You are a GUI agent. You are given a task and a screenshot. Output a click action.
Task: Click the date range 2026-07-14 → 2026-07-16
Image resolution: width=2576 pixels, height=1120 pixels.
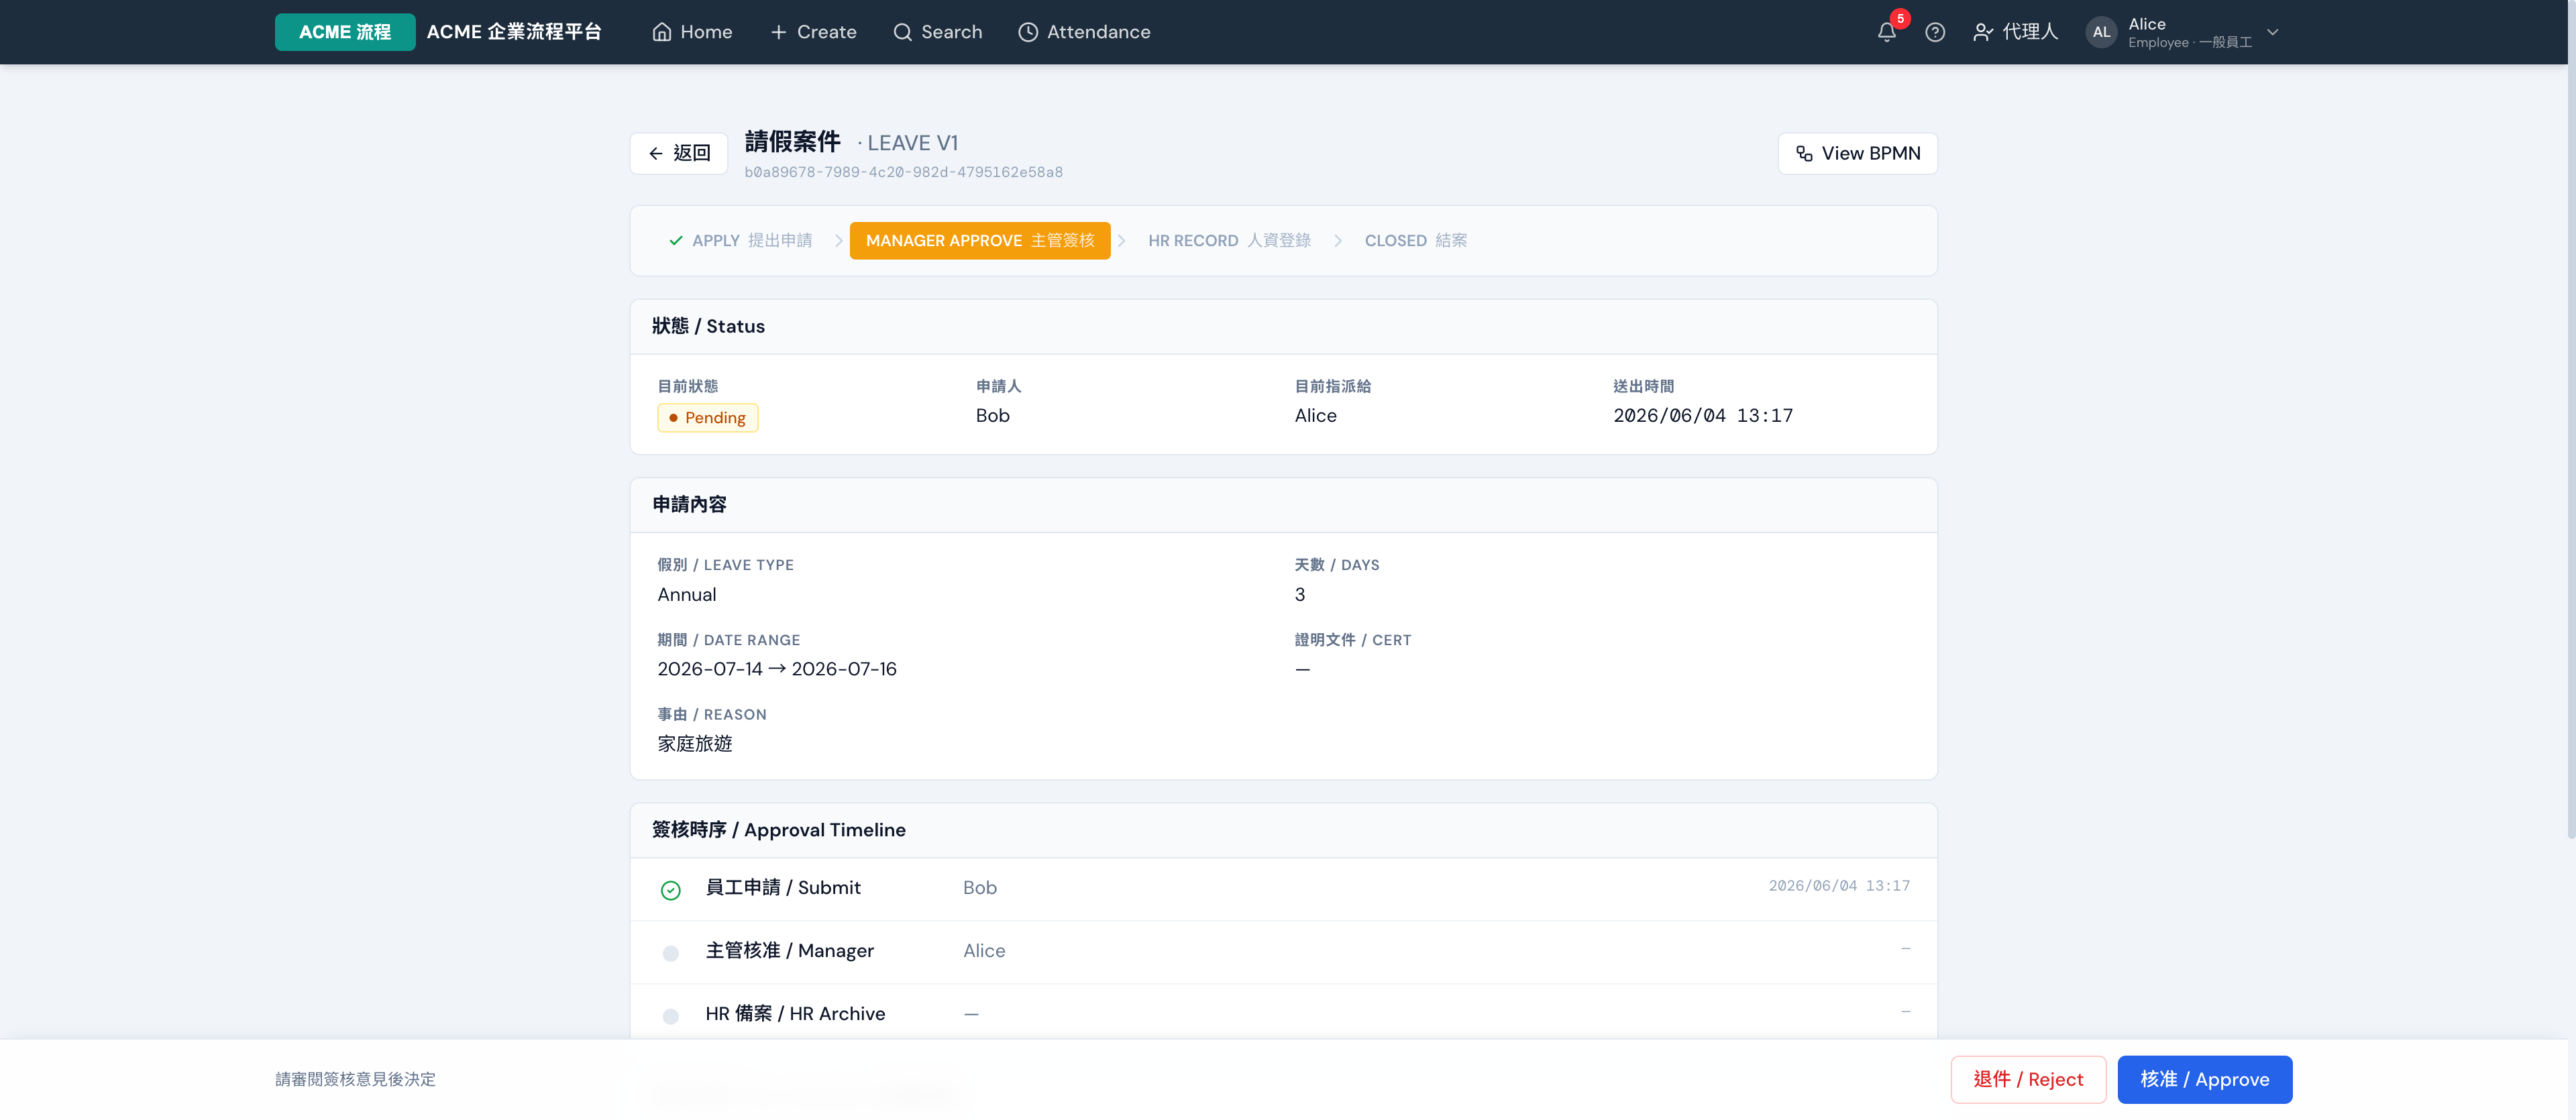(x=776, y=669)
